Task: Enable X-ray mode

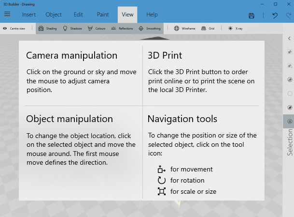Action: coord(236,29)
